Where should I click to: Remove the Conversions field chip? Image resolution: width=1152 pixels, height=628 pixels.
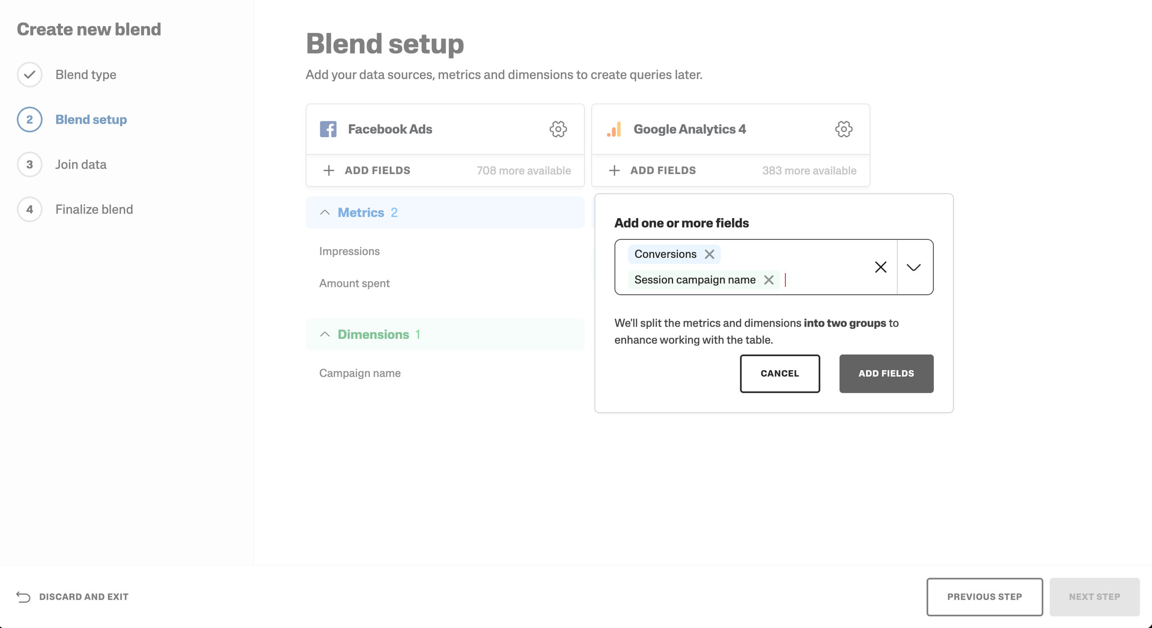[x=710, y=254]
